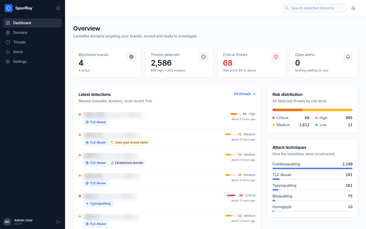Click the 895 high · 1,612 medium text
This screenshot has width=366, height=229.
point(168,70)
